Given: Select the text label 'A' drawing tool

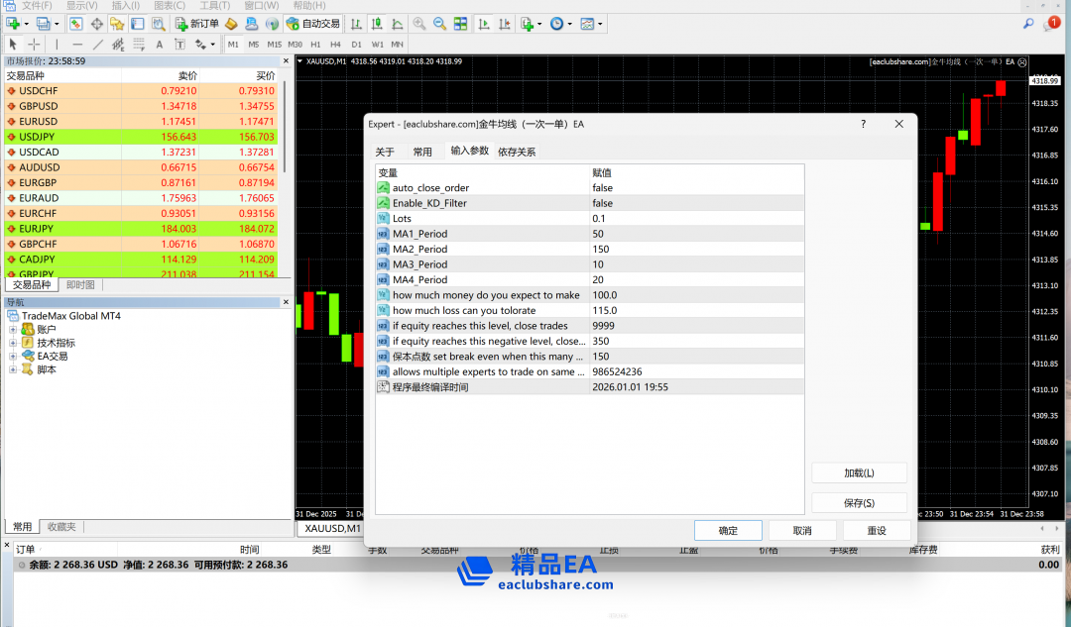Looking at the screenshot, I should tap(159, 45).
